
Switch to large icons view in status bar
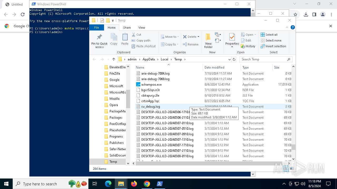point(291,169)
